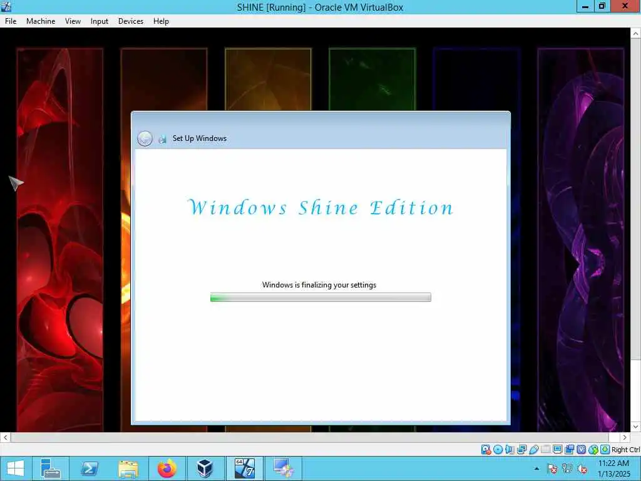Click the greyed shared folders indicator icon
Image resolution: width=641 pixels, height=481 pixels.
coord(546,449)
